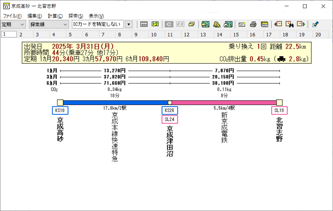Select route tab 18
The width and height of the screenshot is (333, 211).
[x=288, y=35]
